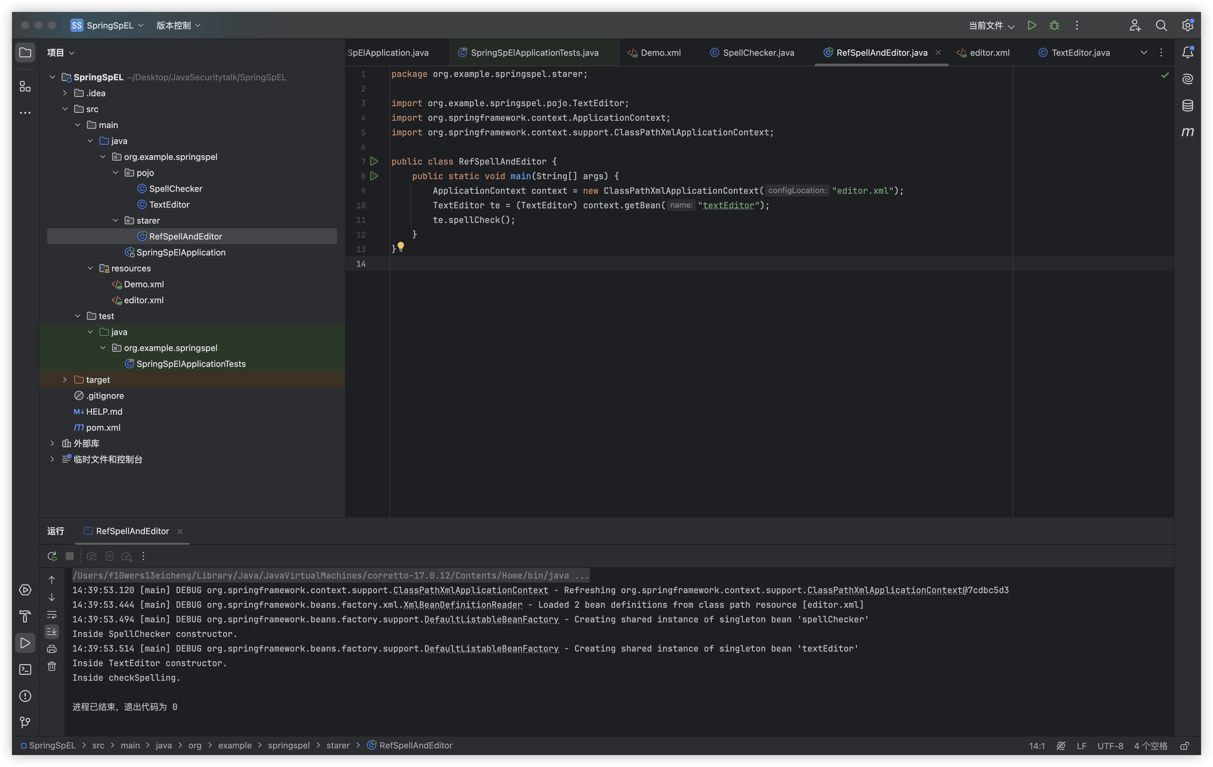The height and width of the screenshot is (767, 1213).
Task: Open the AI Assistant spiral icon
Action: (x=1188, y=79)
